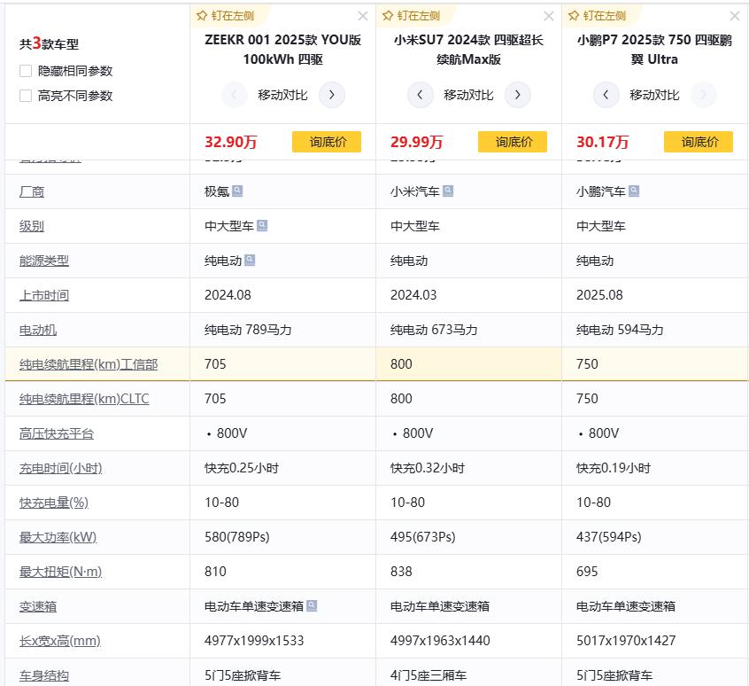Click 询底价 under the 29.99万 price
749x686 pixels.
(513, 142)
